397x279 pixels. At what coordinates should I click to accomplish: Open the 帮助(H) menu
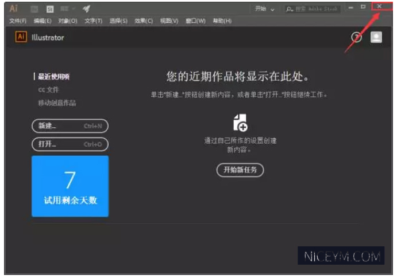[x=222, y=21]
